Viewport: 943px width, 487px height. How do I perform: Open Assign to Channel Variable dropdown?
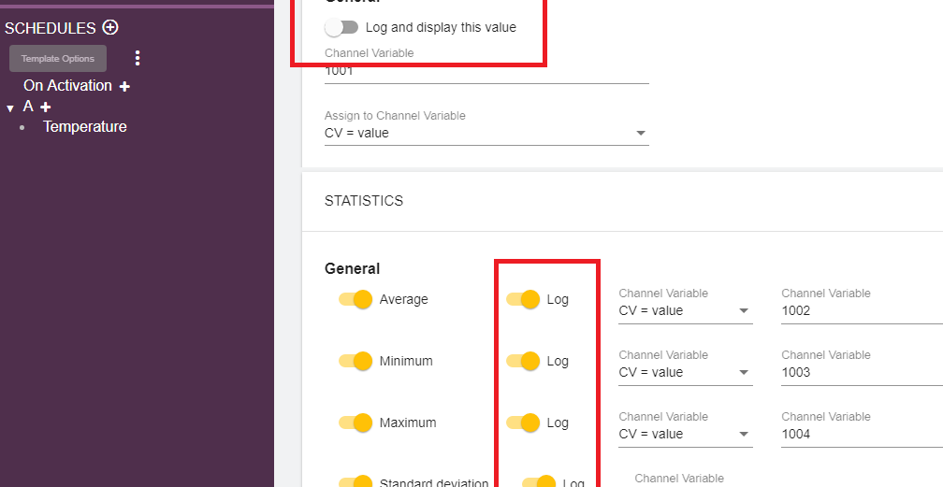pos(486,133)
